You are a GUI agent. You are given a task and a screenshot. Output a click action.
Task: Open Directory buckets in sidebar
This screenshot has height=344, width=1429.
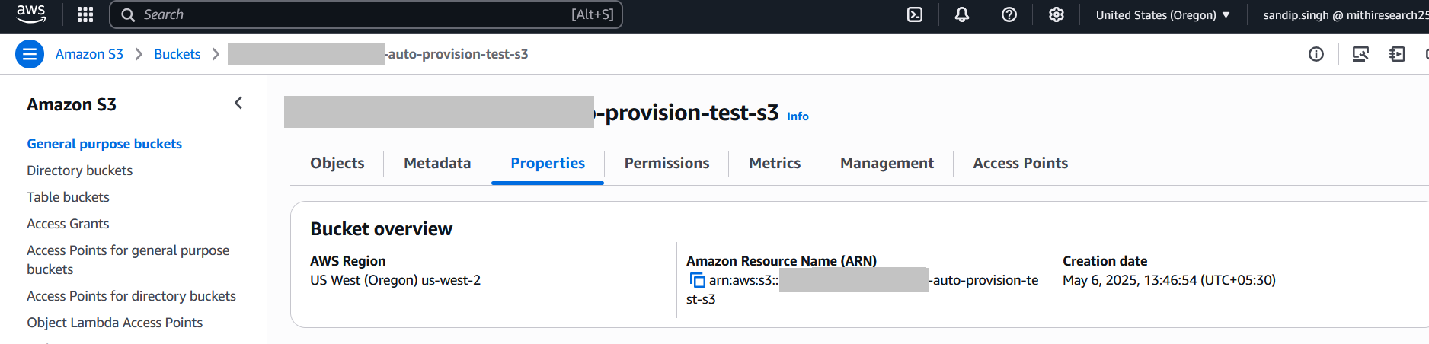(x=79, y=170)
